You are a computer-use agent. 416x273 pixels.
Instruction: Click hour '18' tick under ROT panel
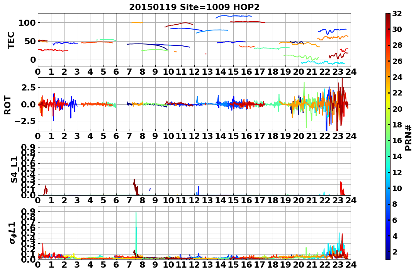(272, 136)
